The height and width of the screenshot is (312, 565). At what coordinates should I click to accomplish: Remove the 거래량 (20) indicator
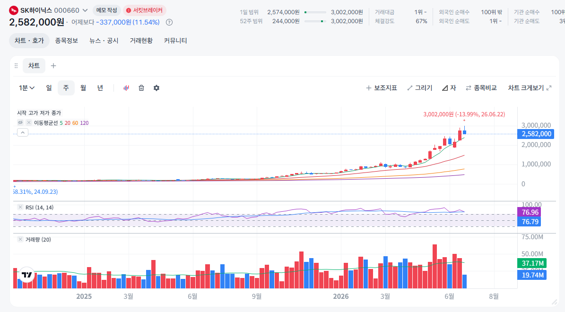(x=20, y=239)
